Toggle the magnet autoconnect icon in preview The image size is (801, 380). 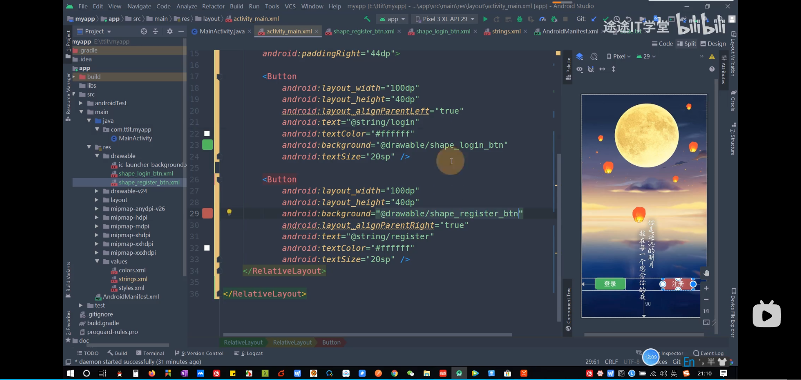click(x=591, y=69)
